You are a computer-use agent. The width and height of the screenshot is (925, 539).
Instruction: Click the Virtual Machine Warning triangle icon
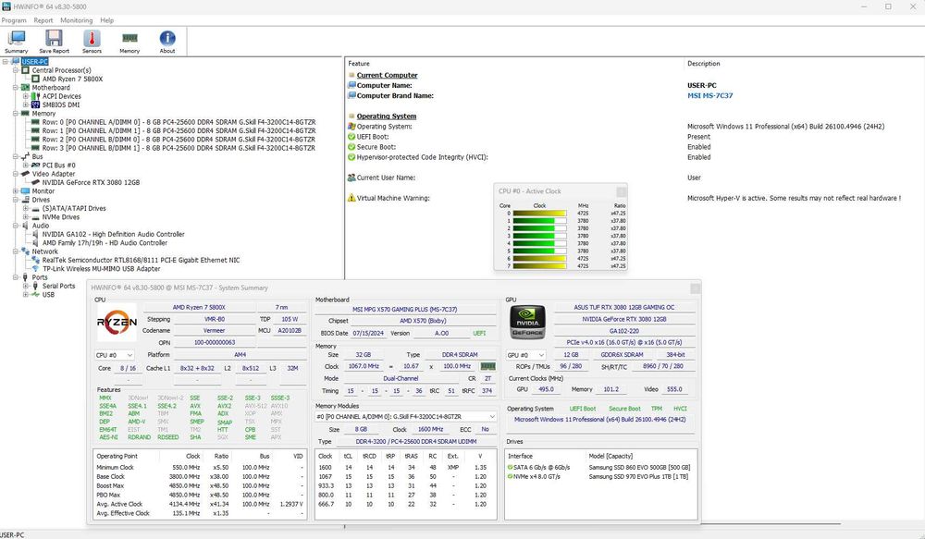pos(351,198)
